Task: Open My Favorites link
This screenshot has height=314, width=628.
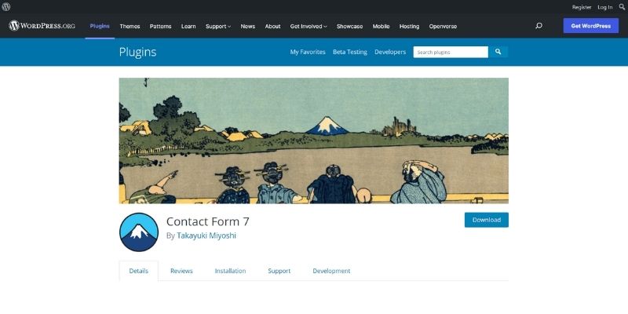Action: click(x=308, y=52)
